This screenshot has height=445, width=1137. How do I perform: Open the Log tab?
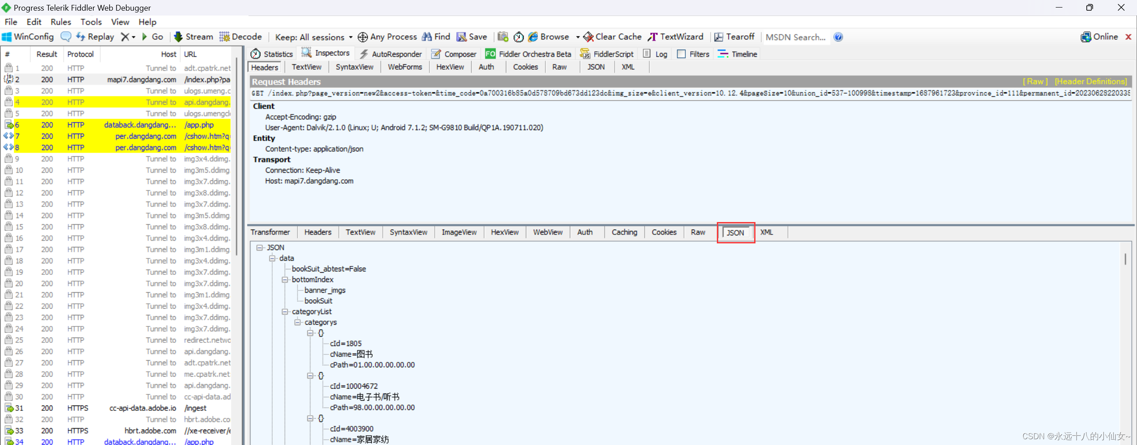pos(655,54)
